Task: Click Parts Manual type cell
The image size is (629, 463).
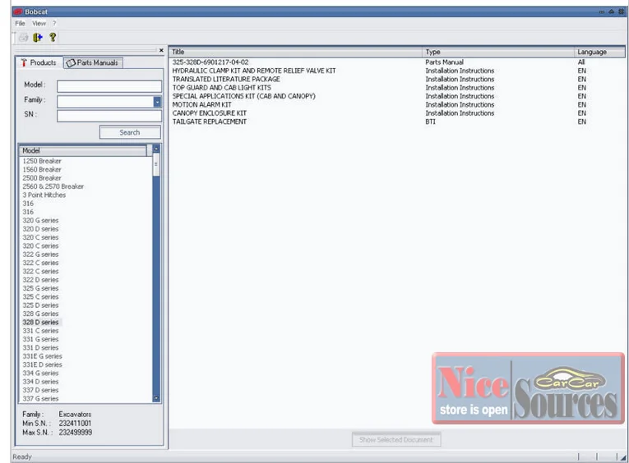Action: 445,62
